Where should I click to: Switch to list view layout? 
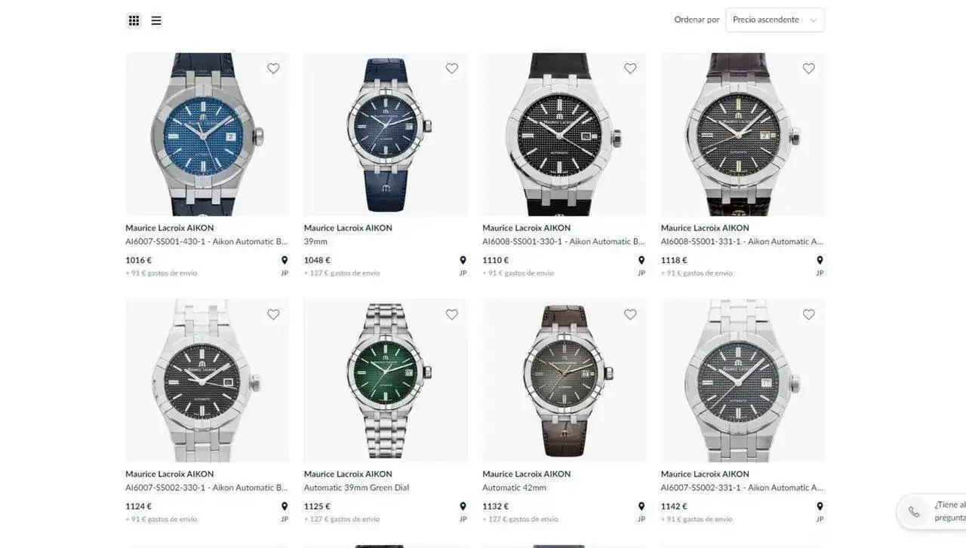point(156,20)
